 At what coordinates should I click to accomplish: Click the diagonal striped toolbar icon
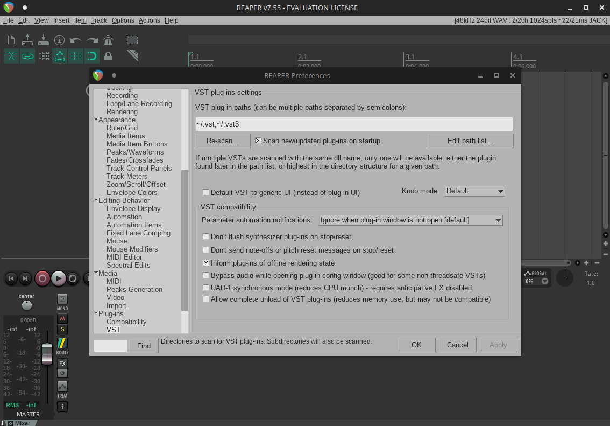tap(132, 56)
